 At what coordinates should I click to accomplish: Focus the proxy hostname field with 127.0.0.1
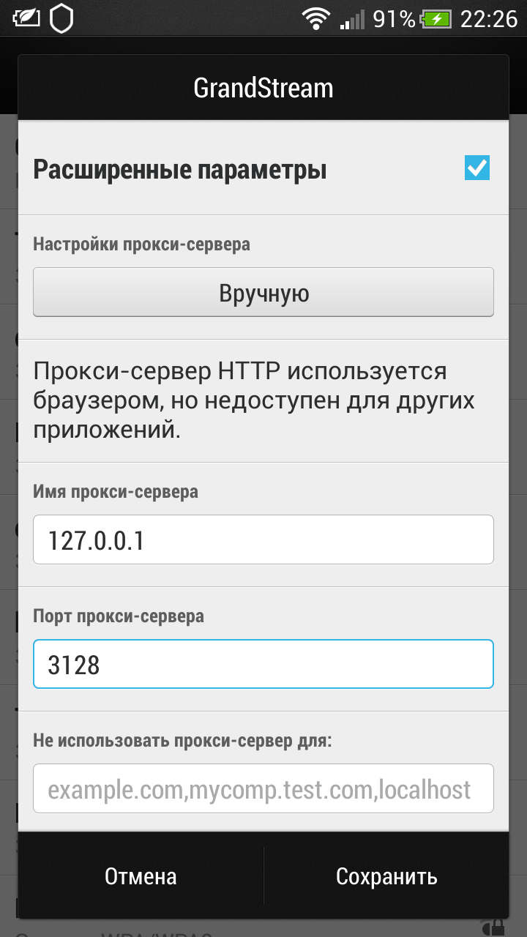[x=263, y=540]
